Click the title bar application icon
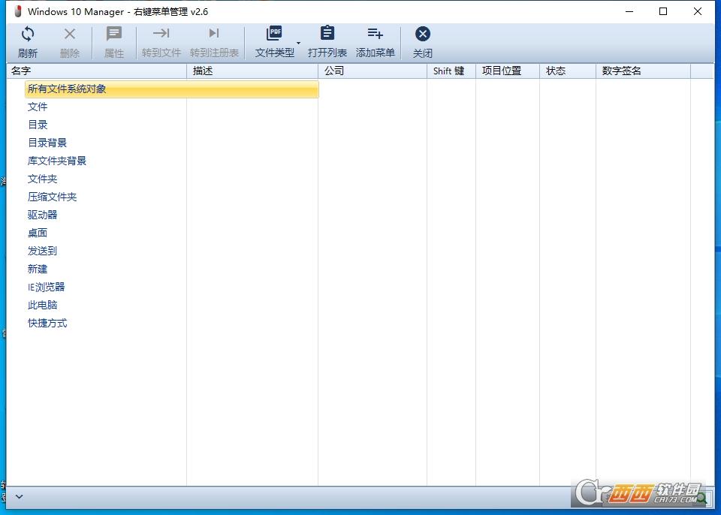Screen dimensions: 721x515 tap(18, 11)
